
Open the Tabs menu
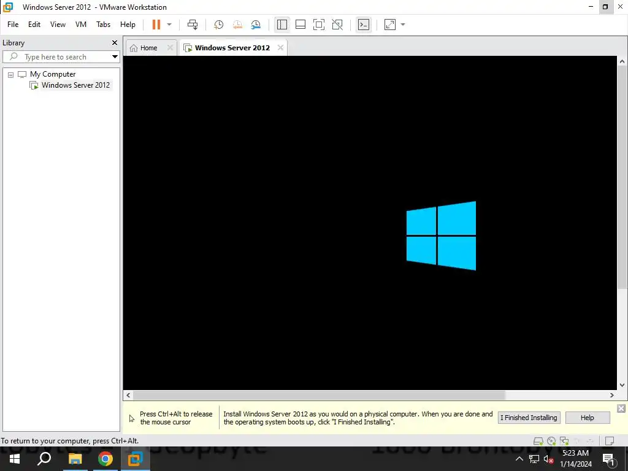click(103, 25)
